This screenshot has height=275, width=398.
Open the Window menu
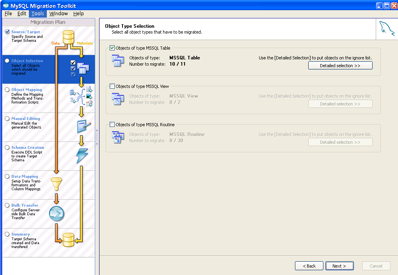click(59, 13)
